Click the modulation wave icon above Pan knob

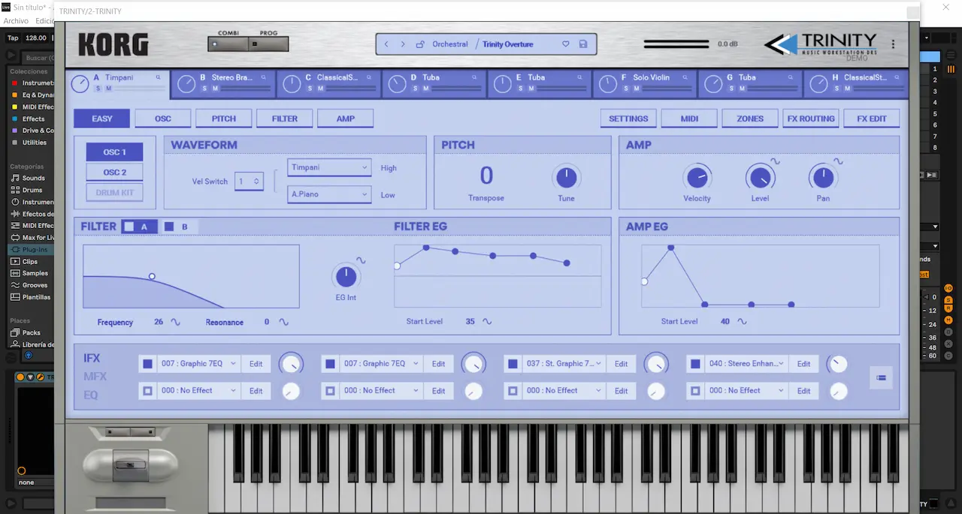tap(838, 161)
